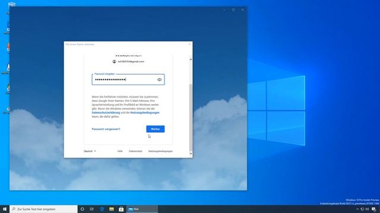Open Task View from the taskbar
Image resolution: width=380 pixels, height=213 pixels.
click(x=92, y=209)
